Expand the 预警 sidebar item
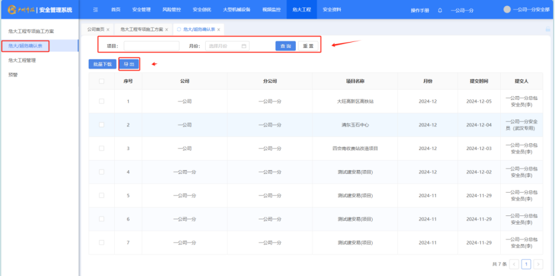The image size is (555, 276). (13, 75)
